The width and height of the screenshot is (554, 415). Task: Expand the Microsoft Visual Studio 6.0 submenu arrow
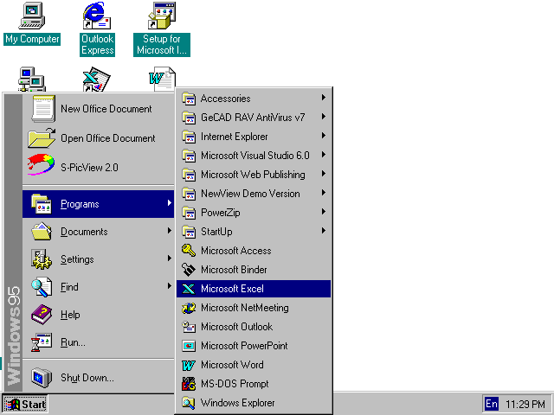(x=323, y=155)
